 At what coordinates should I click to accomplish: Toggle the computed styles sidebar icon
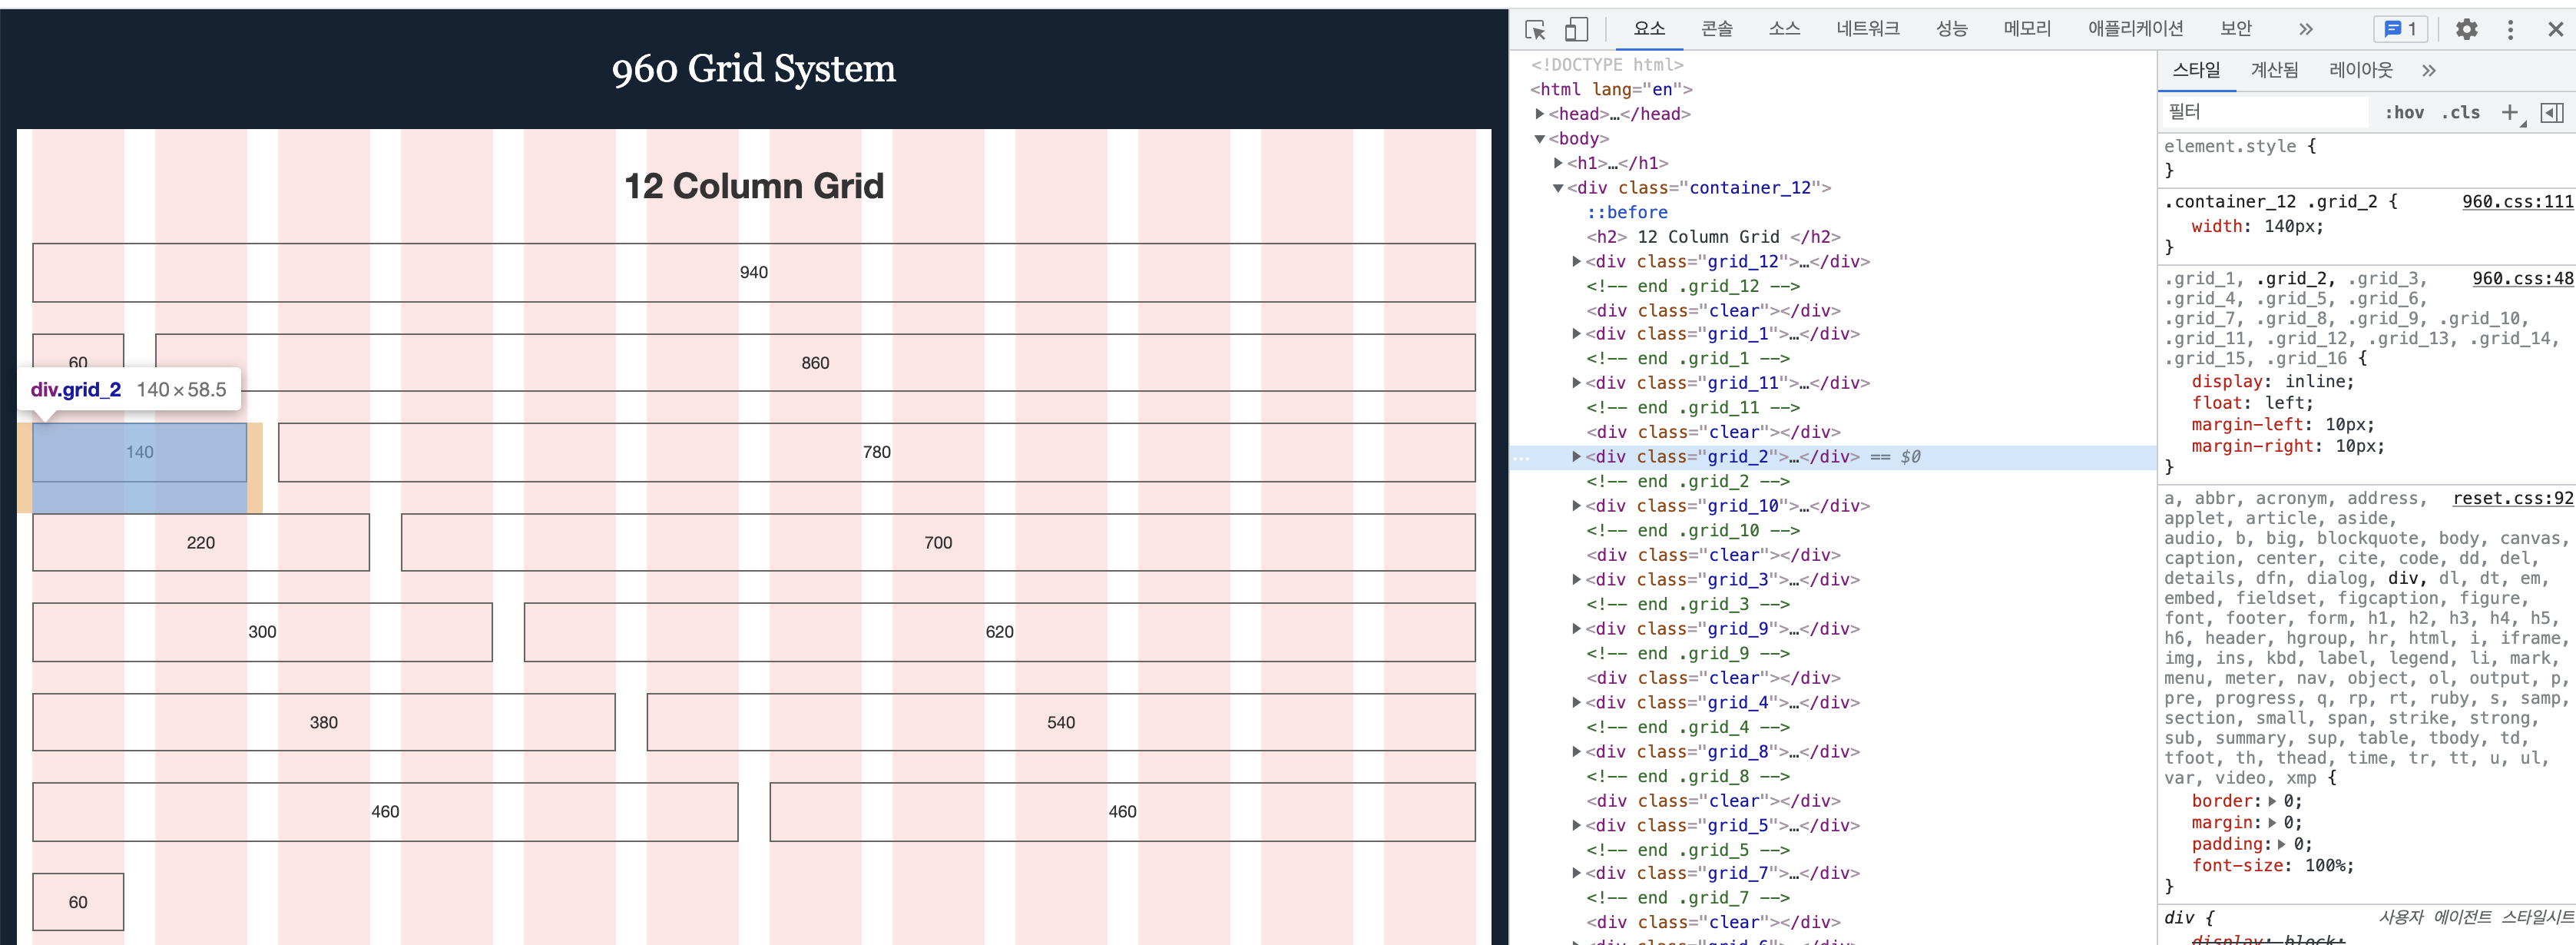pos(2552,113)
